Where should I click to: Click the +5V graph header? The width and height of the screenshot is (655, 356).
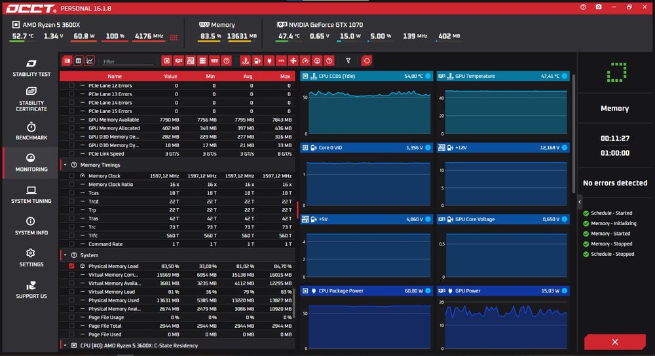[366, 219]
